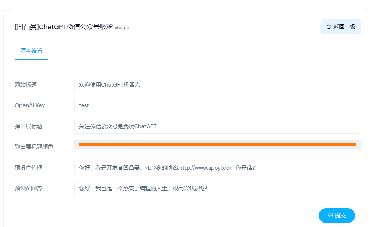376x227 pixels.
Task: Click the 预设AI回答 preset answer field
Action: click(217, 188)
